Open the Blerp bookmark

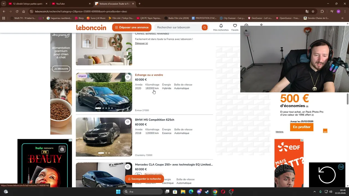point(79,18)
